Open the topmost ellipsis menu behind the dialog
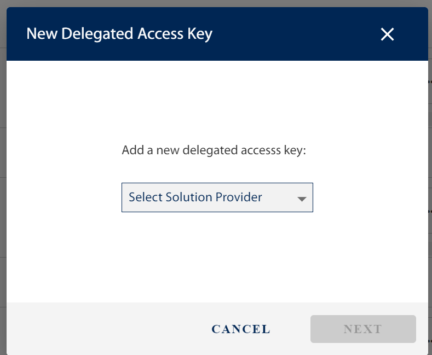 tap(430, 81)
